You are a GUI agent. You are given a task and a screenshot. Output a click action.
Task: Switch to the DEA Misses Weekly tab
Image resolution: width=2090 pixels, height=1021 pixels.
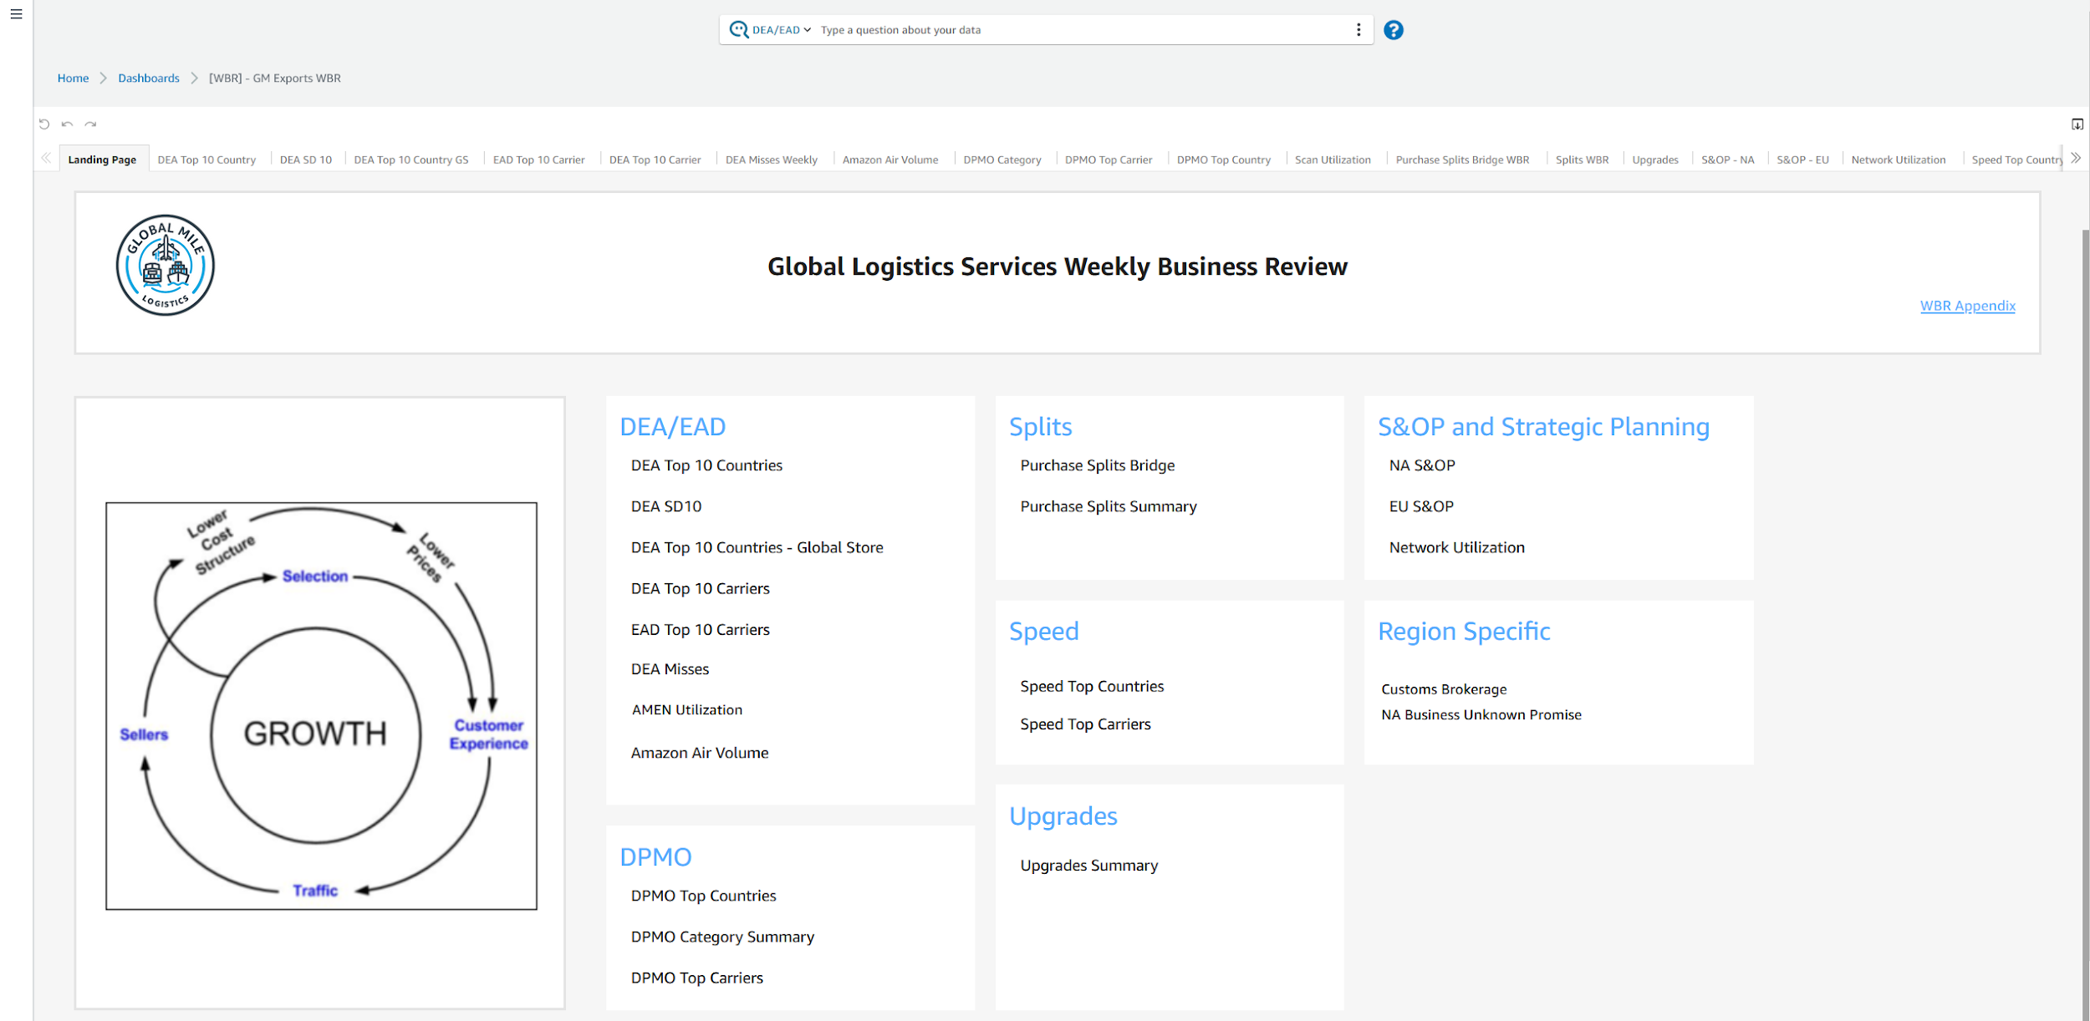771,159
